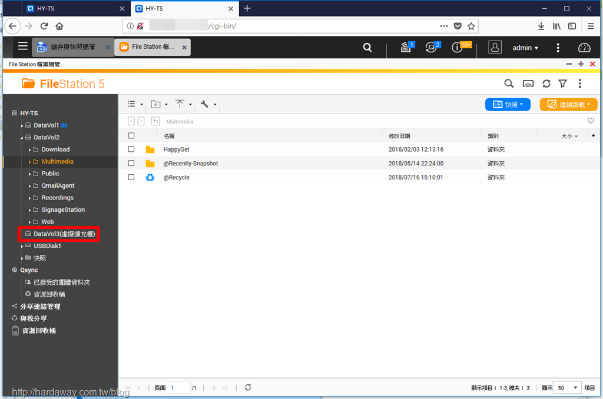Open Firefox downloads icon
Screen dimensions: 603x399
(541, 26)
